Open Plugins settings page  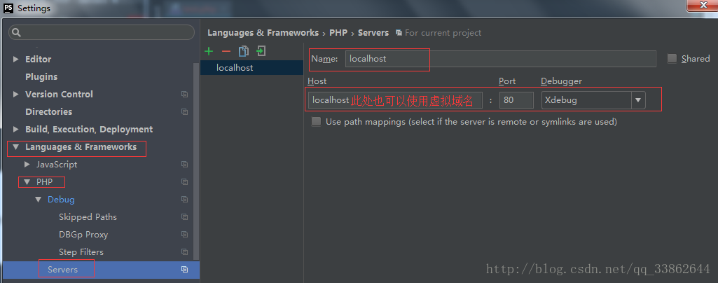tap(41, 77)
